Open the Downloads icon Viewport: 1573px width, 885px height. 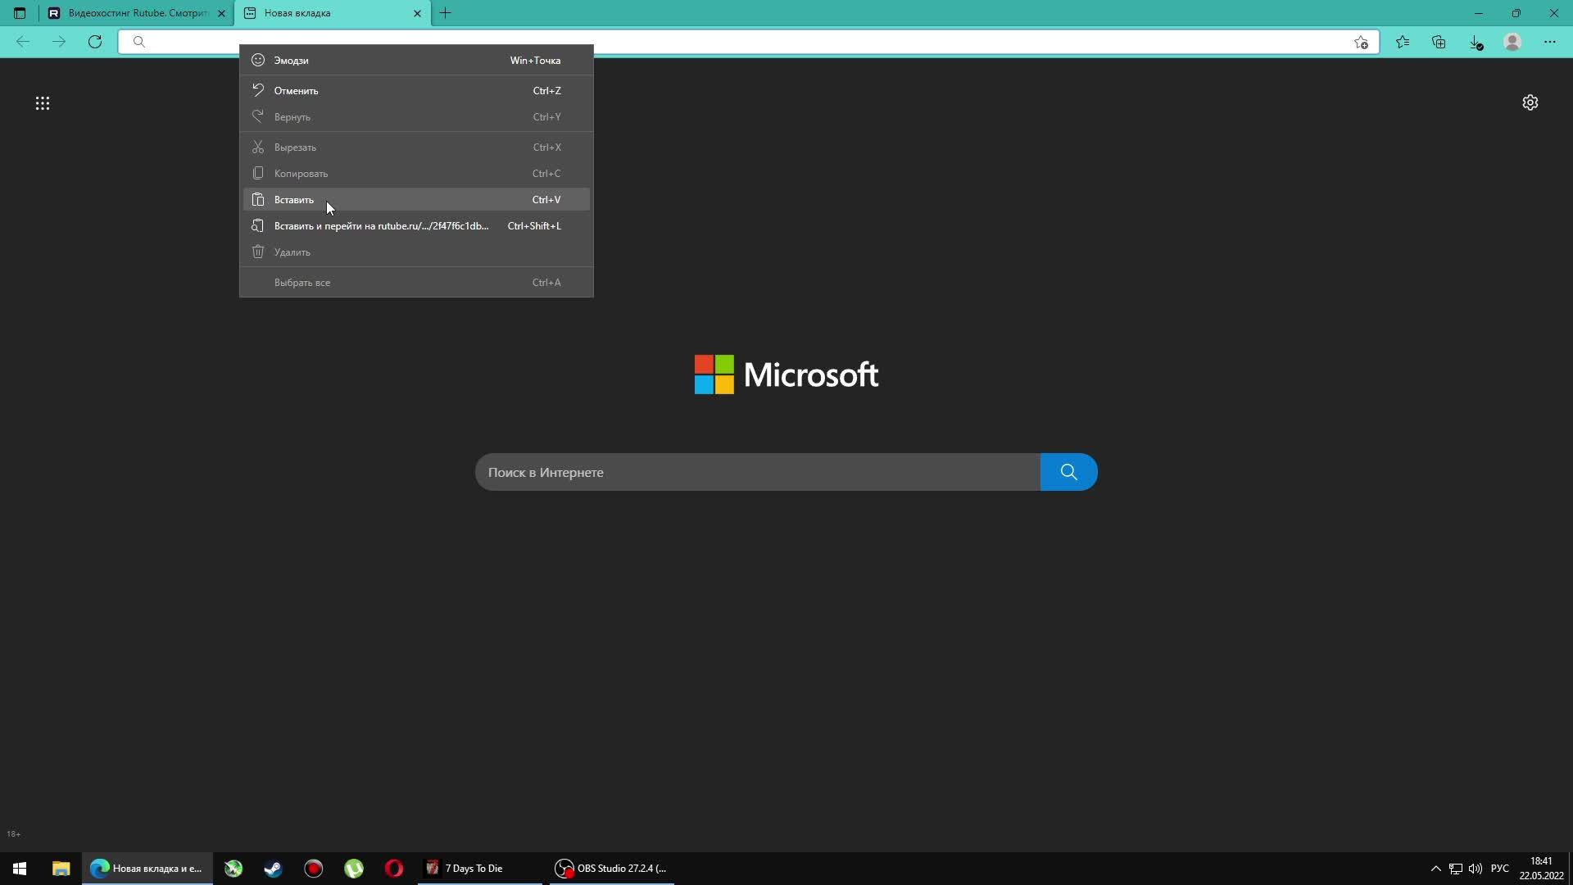(x=1475, y=42)
